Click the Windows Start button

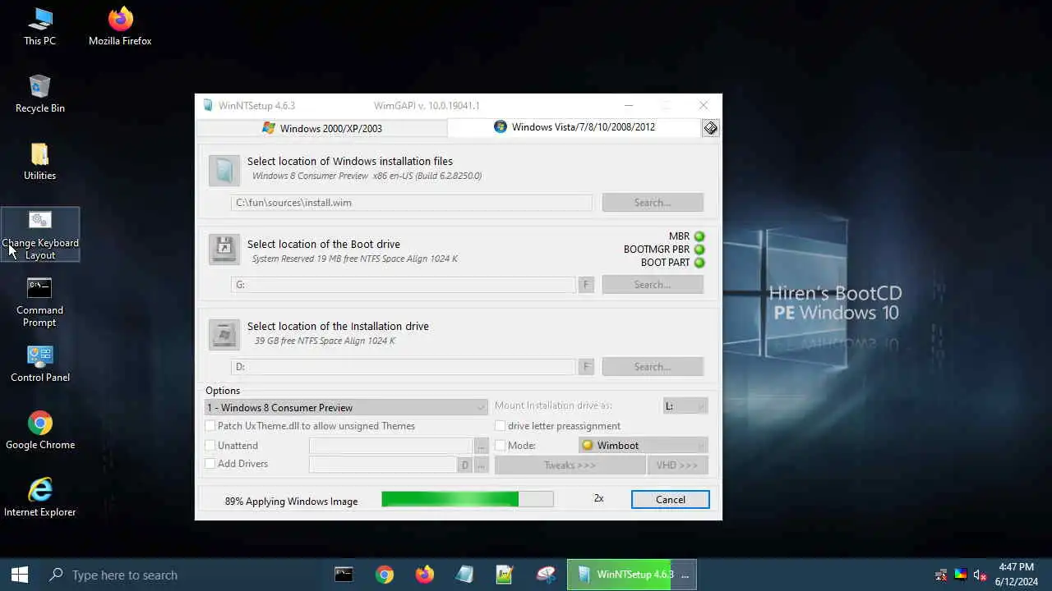tap(20, 575)
